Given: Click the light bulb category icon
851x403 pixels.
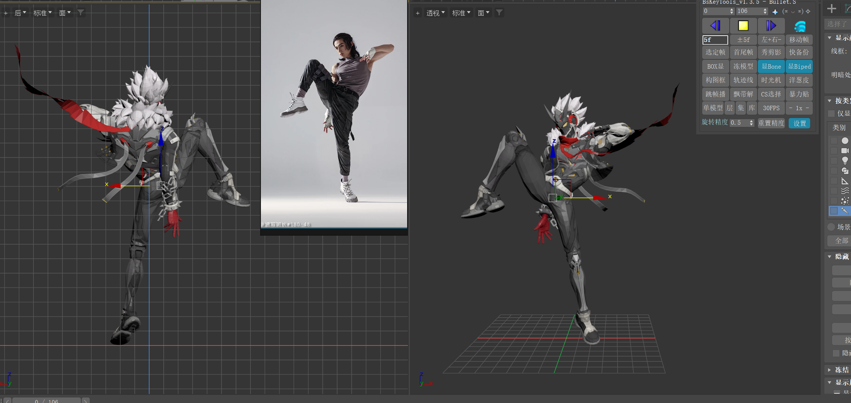Looking at the screenshot, I should pyautogui.click(x=845, y=160).
